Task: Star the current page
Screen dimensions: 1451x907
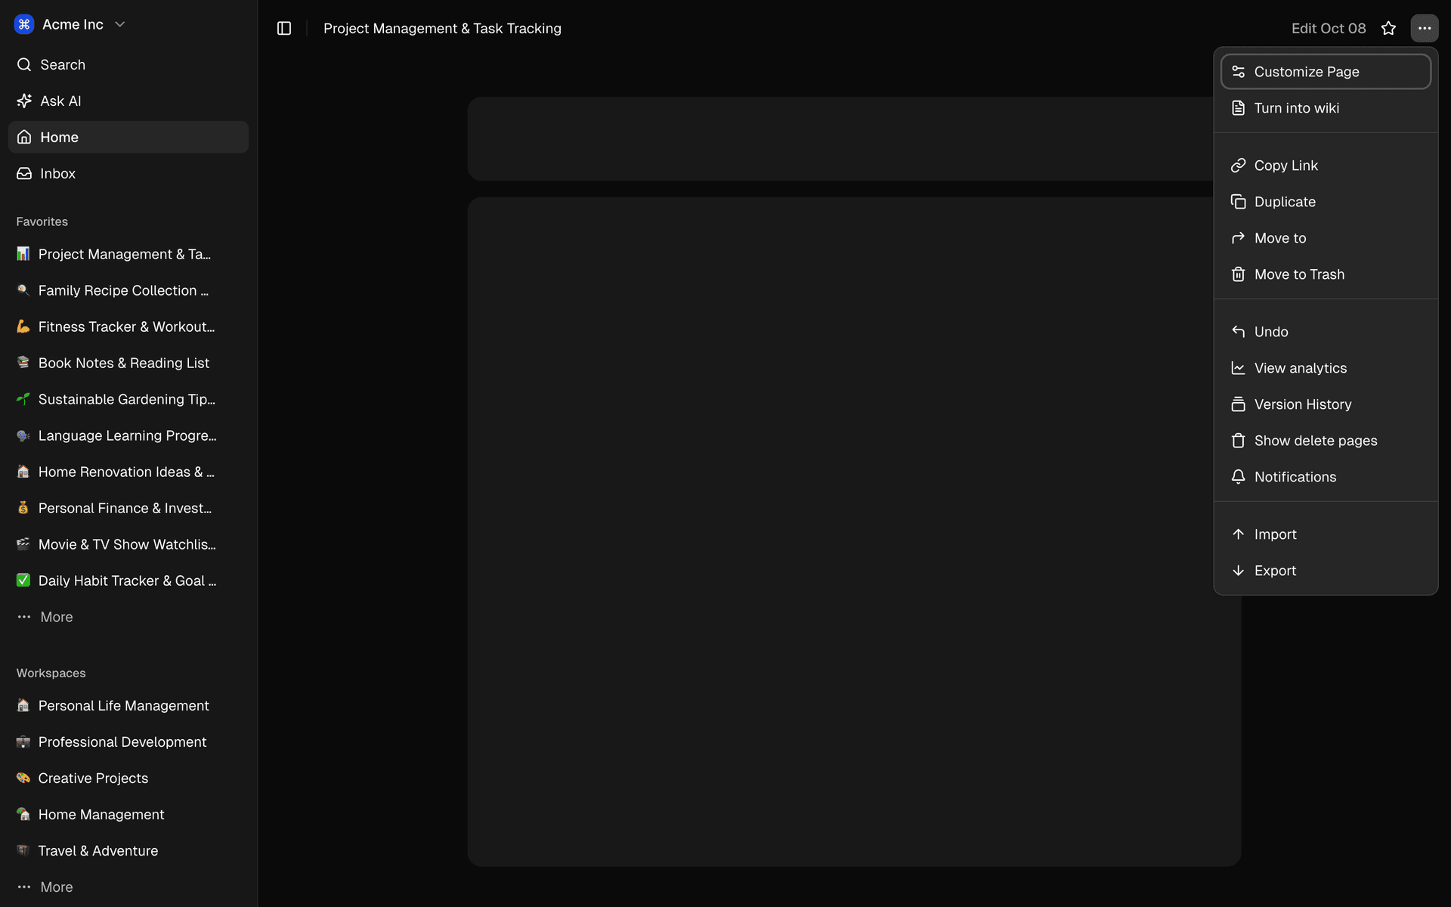Action: pos(1388,28)
